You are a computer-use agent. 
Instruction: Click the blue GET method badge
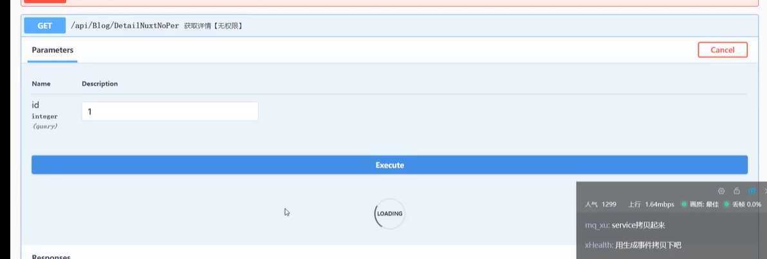[x=44, y=26]
